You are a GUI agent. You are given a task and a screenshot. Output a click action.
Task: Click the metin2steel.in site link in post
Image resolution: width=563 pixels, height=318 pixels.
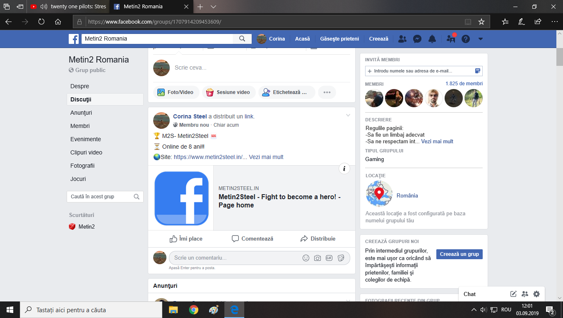click(210, 157)
